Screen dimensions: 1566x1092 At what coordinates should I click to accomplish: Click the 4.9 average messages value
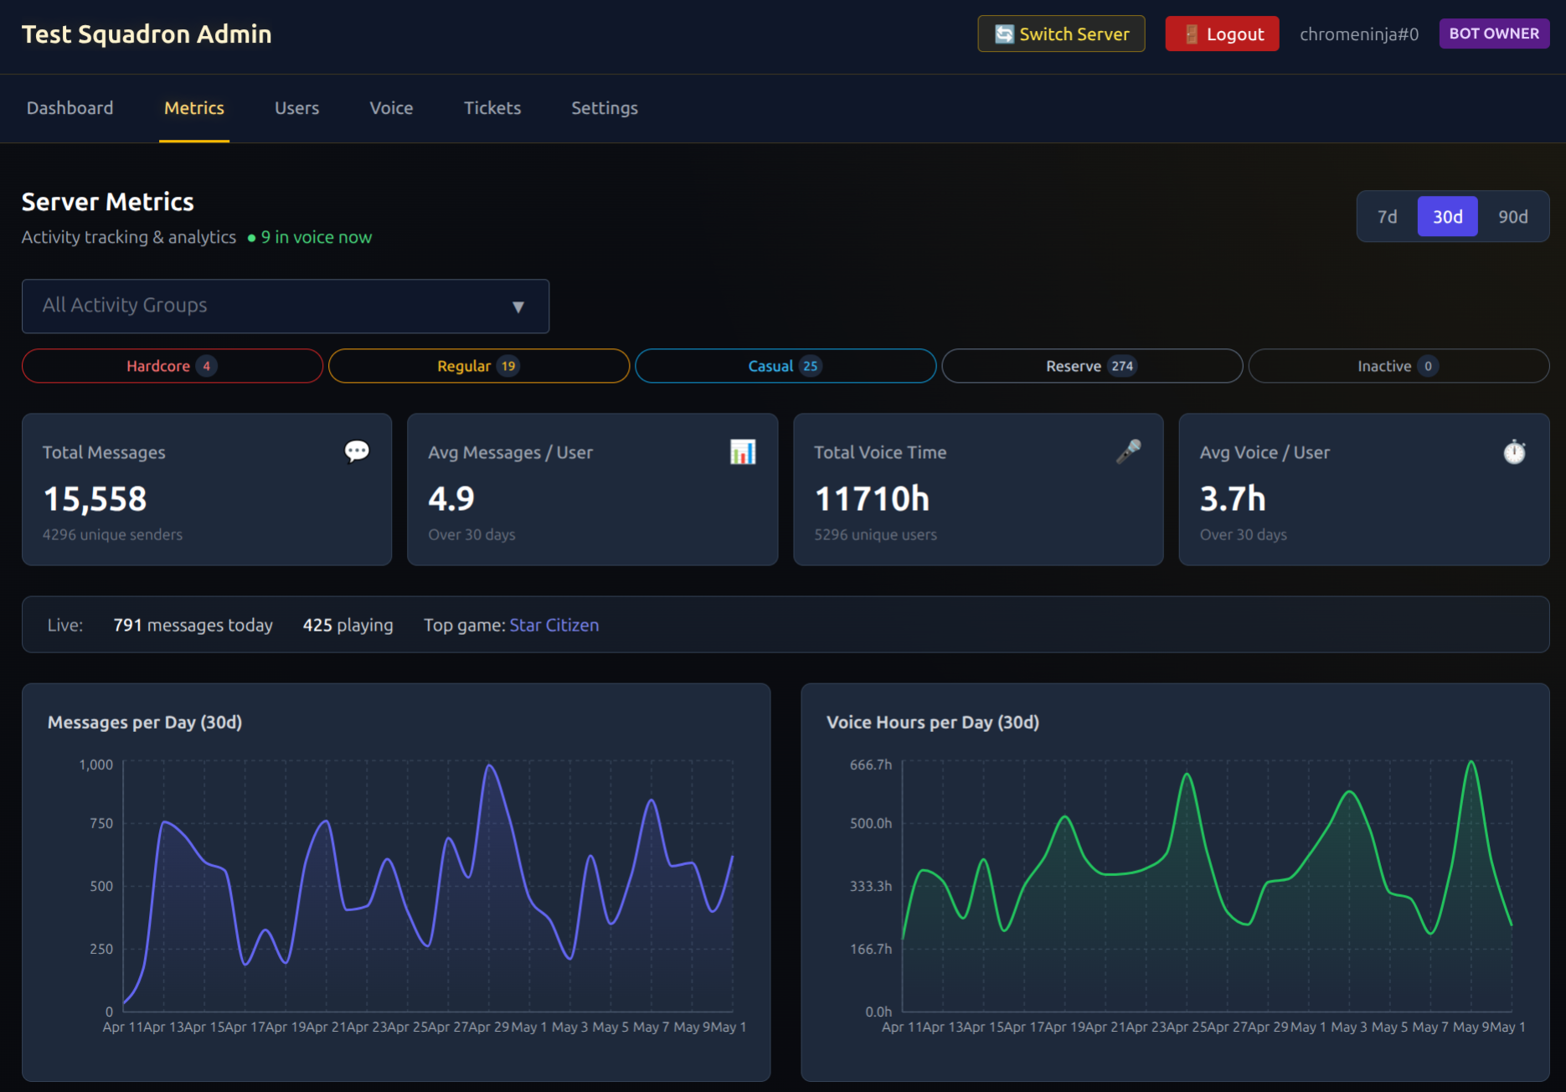click(451, 499)
